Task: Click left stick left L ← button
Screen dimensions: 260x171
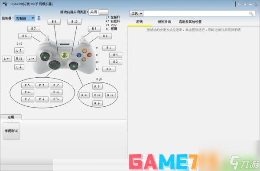Action: pyautogui.click(x=7, y=59)
